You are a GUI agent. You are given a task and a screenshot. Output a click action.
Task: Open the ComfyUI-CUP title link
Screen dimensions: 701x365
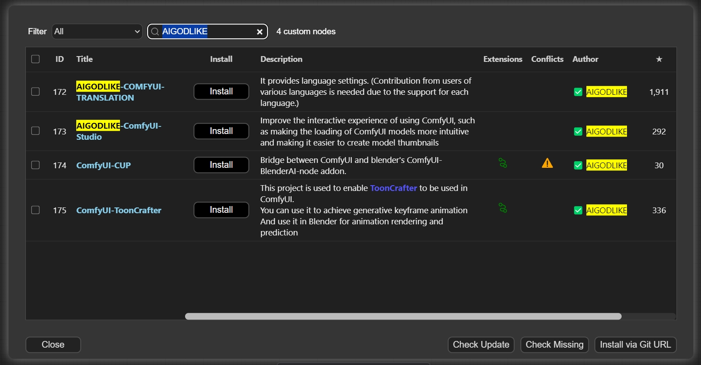click(103, 166)
